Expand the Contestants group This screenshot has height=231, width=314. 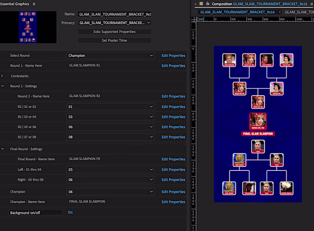click(2, 76)
